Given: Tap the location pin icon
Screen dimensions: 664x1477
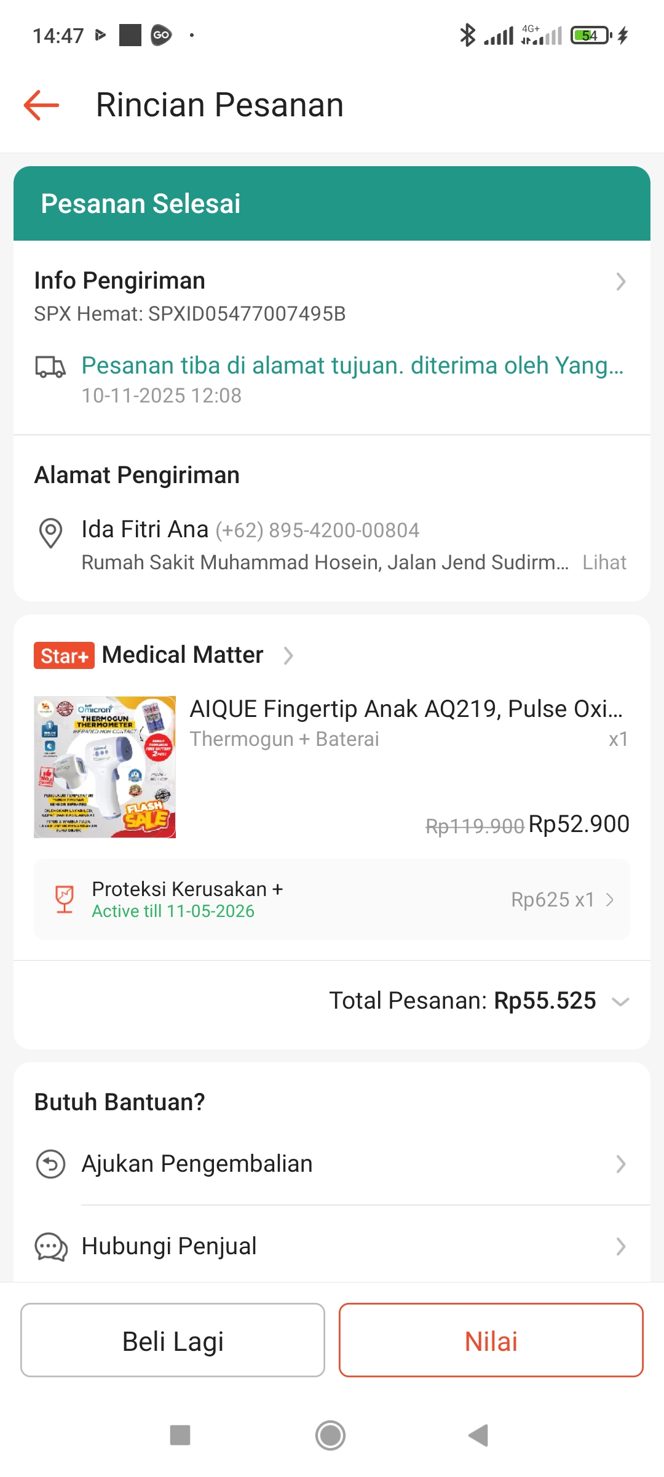Looking at the screenshot, I should [x=50, y=533].
